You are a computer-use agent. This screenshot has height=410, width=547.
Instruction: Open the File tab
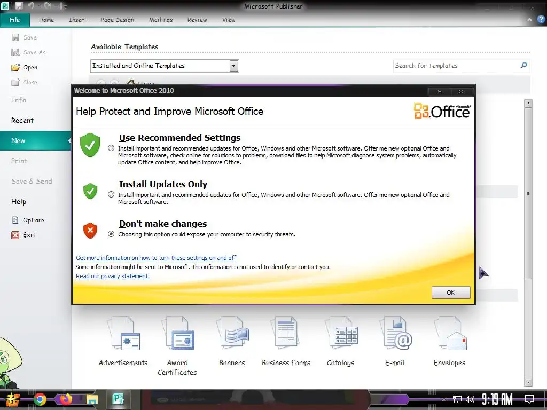[14, 20]
